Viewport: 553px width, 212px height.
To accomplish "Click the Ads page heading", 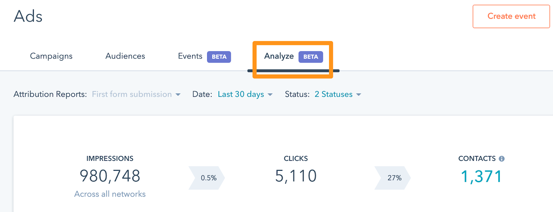I will coord(28,16).
